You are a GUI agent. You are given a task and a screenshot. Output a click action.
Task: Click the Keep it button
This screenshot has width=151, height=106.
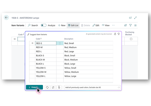[x=34, y=87]
